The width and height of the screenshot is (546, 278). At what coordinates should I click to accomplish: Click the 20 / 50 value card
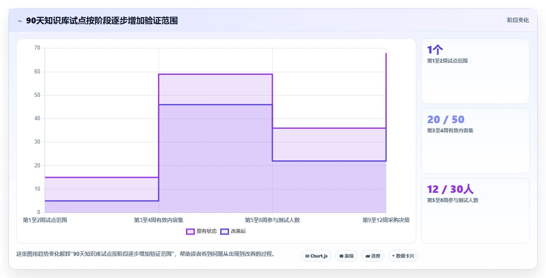click(475, 141)
